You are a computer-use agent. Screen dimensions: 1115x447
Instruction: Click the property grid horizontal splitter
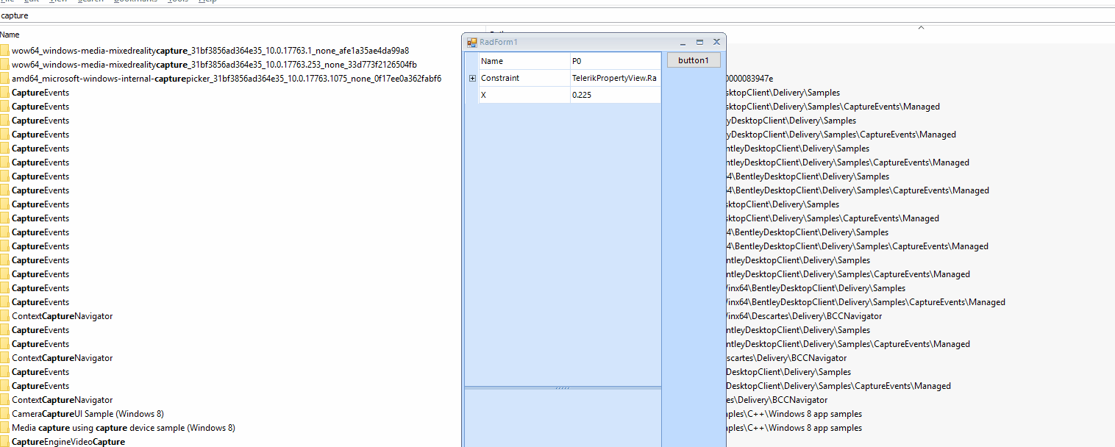click(563, 387)
